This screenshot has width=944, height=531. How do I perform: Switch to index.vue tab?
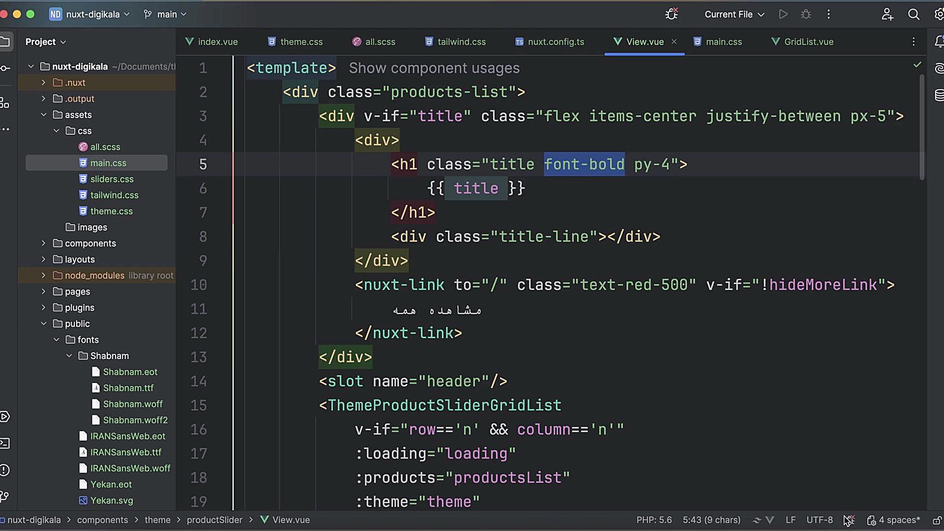point(211,42)
